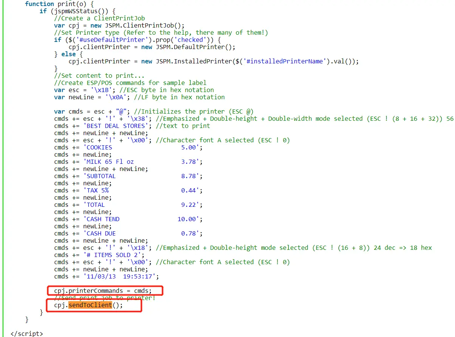Click the 'COOKIES' 5.00 item line
This screenshot has height=337, width=455.
(x=128, y=147)
